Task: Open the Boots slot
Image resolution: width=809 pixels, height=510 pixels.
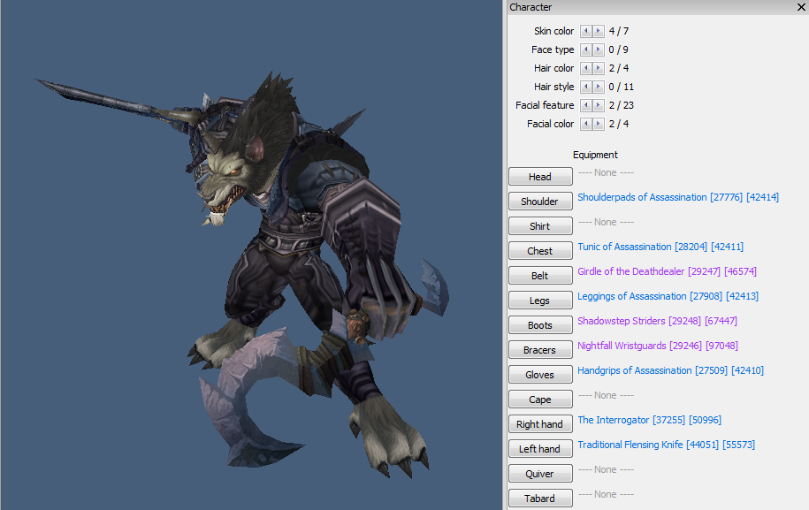Action: 540,325
